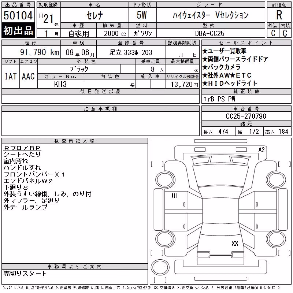Click note 外テールランプ
This screenshot has width=293, height=293.
[25, 207]
